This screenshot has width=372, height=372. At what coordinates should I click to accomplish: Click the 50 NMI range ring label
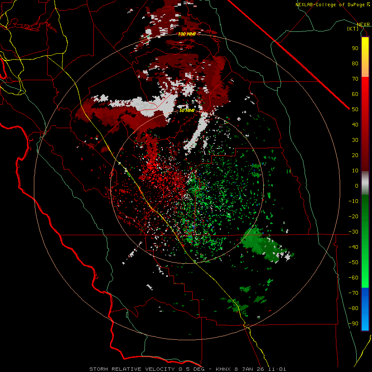point(187,110)
